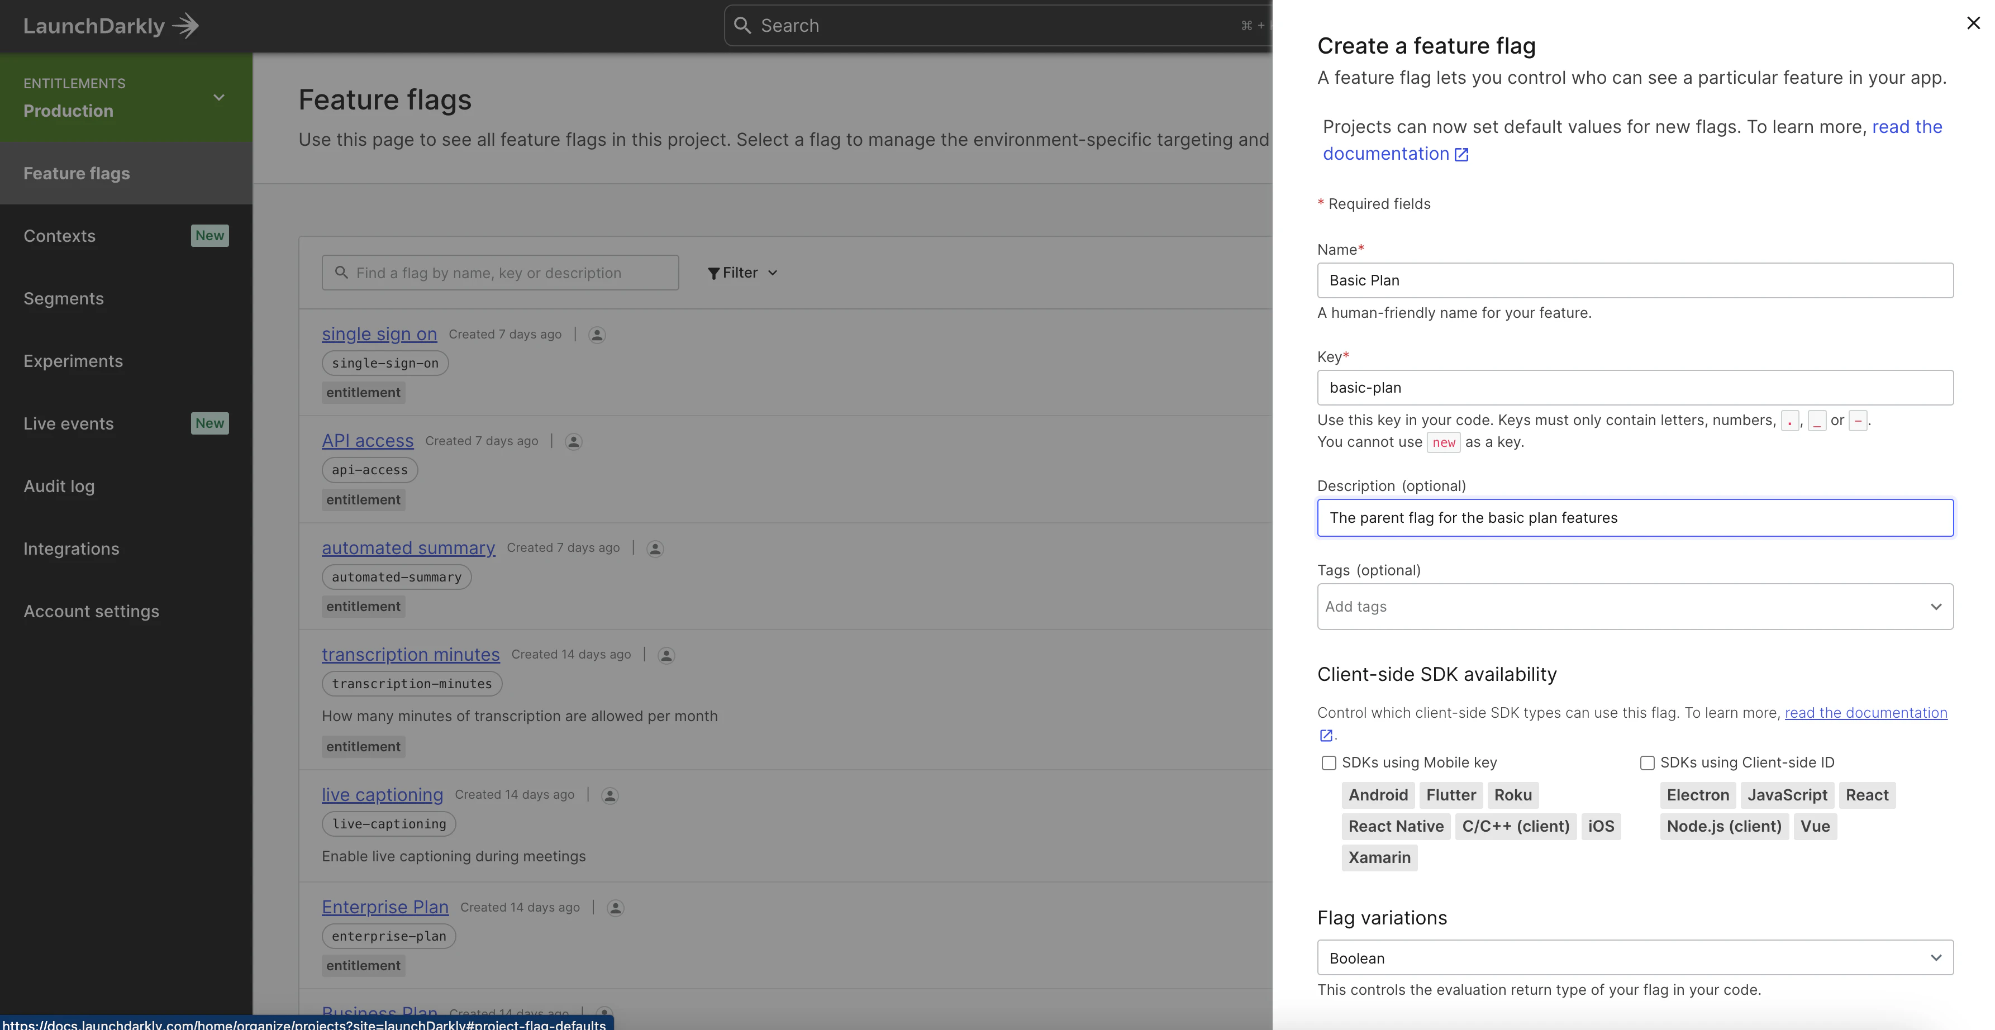
Task: Open the single sign on flag
Action: (379, 334)
